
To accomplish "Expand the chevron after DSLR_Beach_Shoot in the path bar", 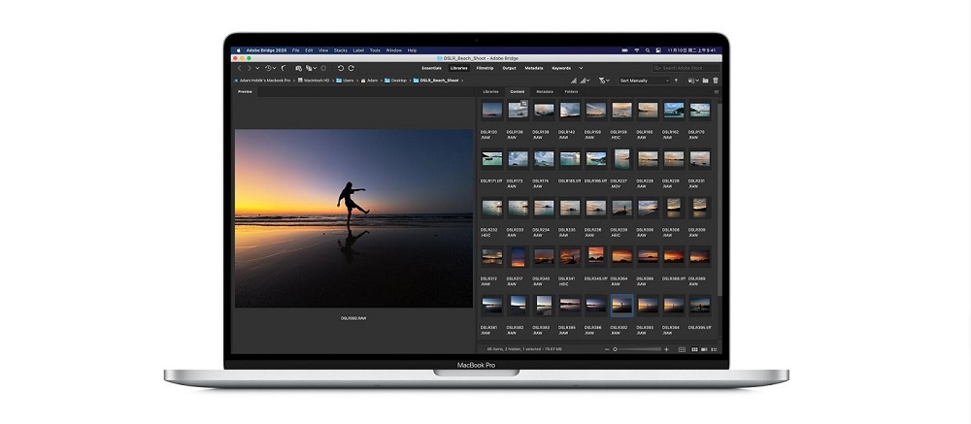I will click(x=462, y=81).
